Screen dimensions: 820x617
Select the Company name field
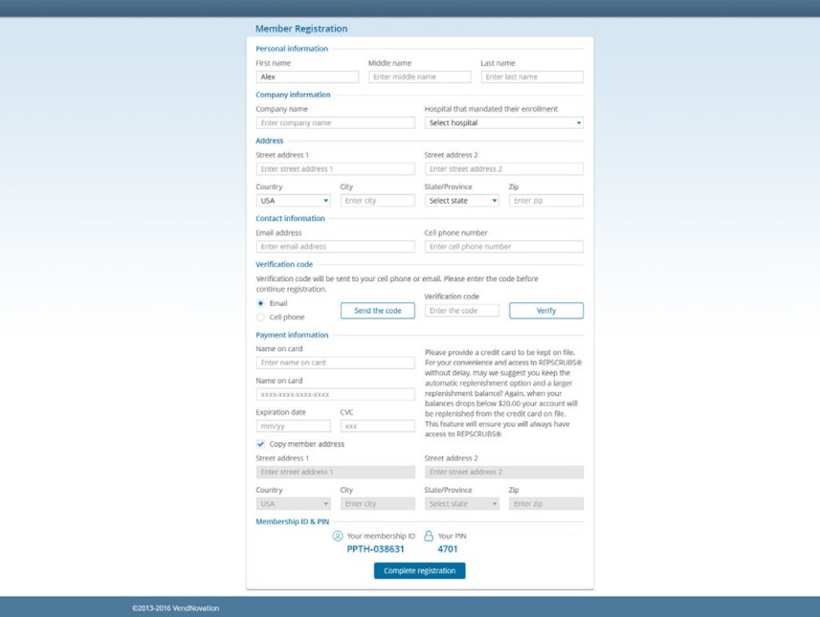pos(335,122)
